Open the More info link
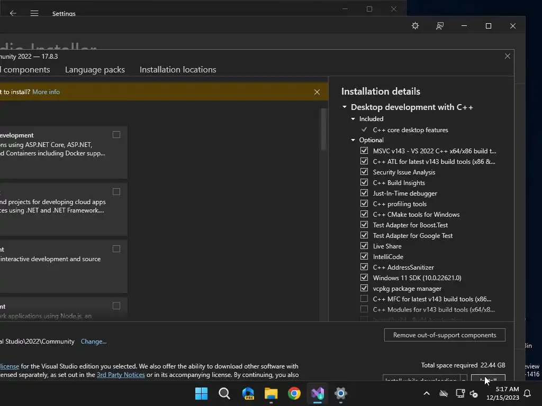 46,92
